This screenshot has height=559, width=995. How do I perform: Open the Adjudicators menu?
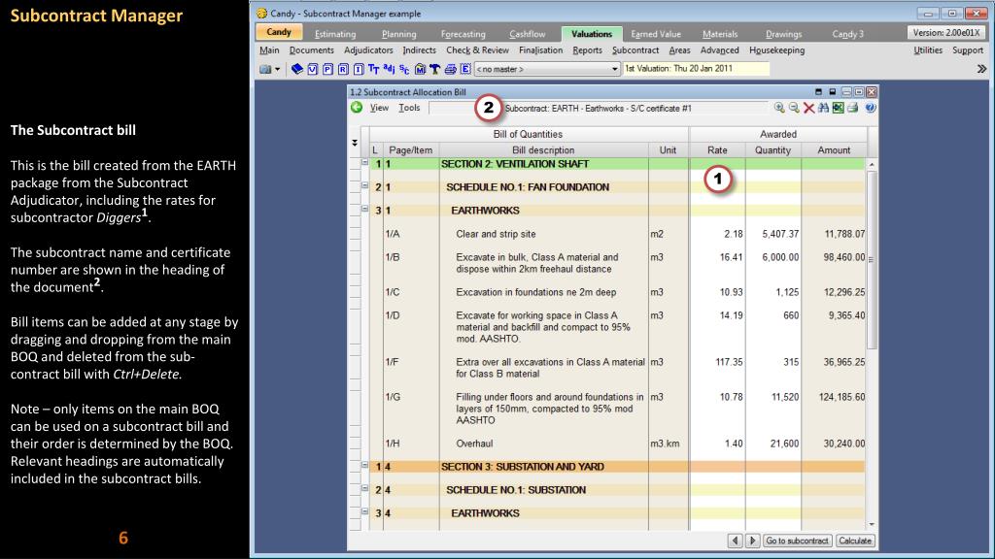368,50
